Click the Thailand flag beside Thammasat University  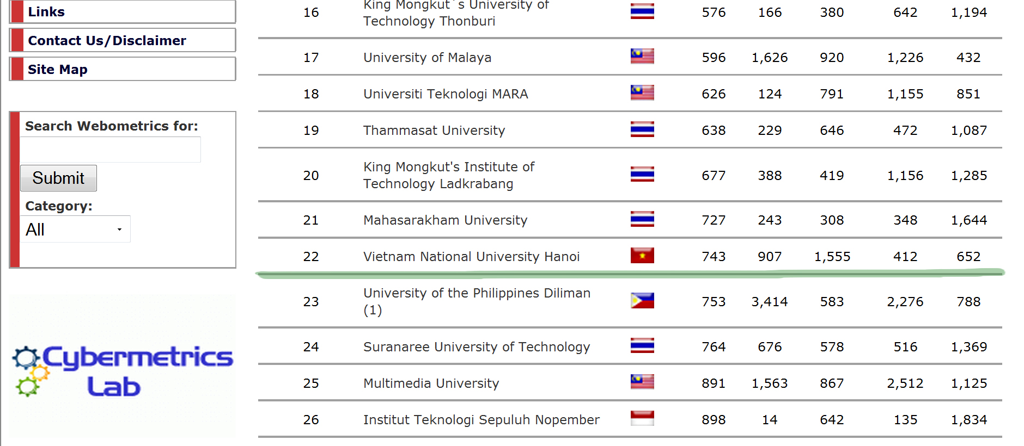click(x=642, y=129)
